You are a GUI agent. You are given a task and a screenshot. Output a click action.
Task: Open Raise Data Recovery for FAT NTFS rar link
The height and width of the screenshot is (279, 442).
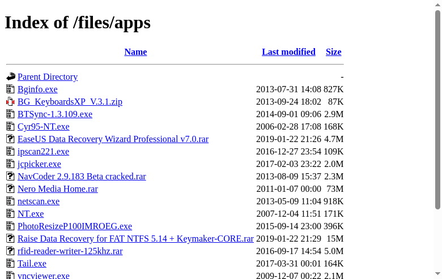(135, 238)
